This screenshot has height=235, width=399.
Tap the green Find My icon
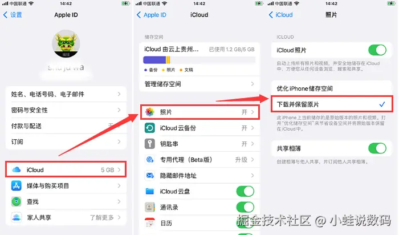(x=17, y=201)
